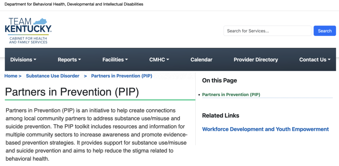This screenshot has width=339, height=166.
Task: Click the Partners in Prevention (PIP) page heading
Action: coord(72,92)
